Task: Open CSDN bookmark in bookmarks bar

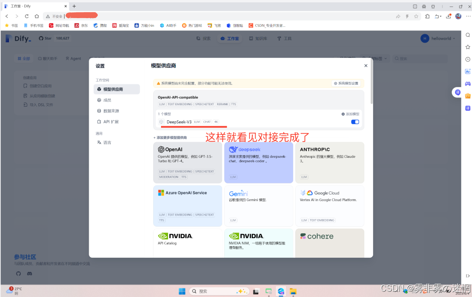Action: point(267,26)
